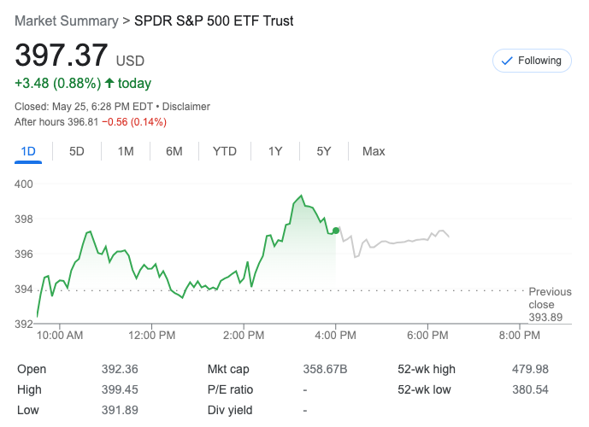Click the Following checkmark icon

(x=506, y=61)
